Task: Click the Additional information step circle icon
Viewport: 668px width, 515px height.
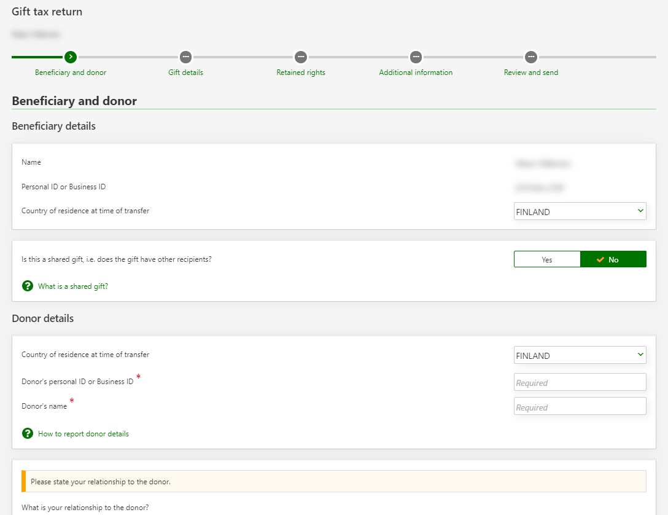Action: pos(416,57)
